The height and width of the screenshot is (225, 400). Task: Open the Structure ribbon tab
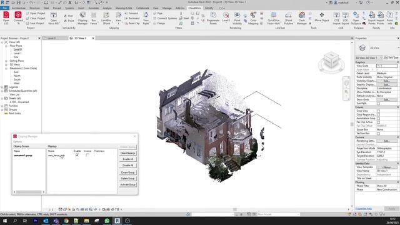[x=34, y=8]
